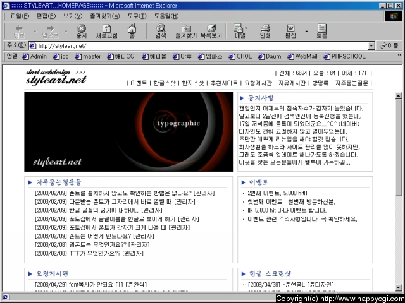405x303 pixels.
Task: Click the vertical scrollbar thumb
Action: click(398, 148)
